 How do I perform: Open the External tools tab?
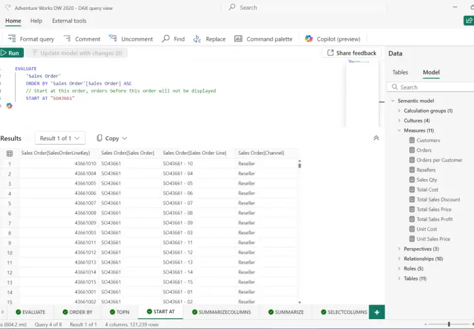click(x=69, y=21)
